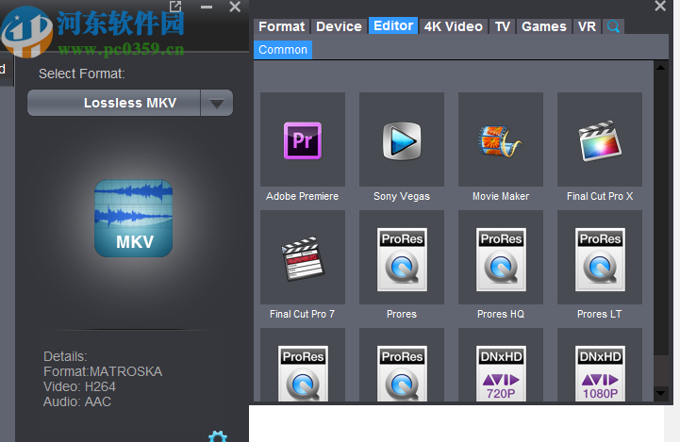
Task: Open settings gear below format details
Action: tap(218, 436)
